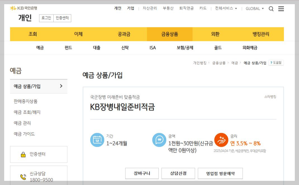Viewport: 299px width, 185px height.
Task: Open the 외화예금 submenu tab
Action: 250,48
